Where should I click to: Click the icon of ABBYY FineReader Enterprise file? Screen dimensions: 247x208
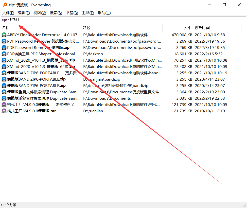pos(4,35)
